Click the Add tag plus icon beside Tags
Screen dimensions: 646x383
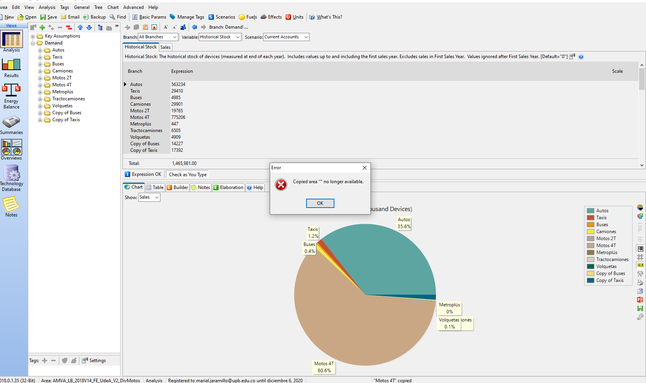[45, 361]
